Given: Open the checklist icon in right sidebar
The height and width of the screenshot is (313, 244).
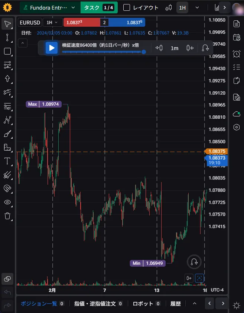Looking at the screenshot, I should (237, 67).
